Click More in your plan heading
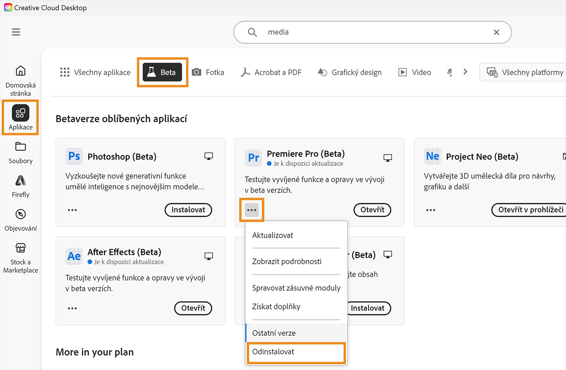Image resolution: width=566 pixels, height=370 pixels. (95, 352)
